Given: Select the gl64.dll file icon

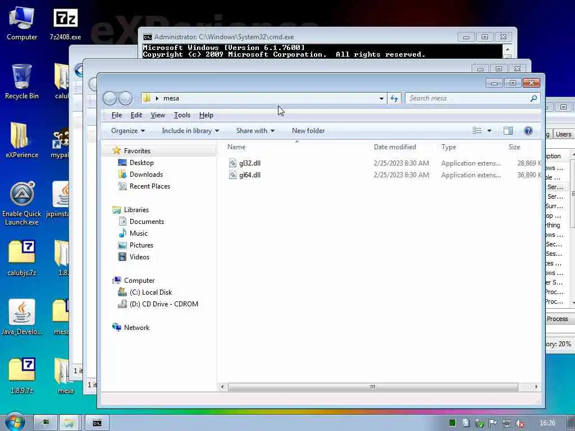Looking at the screenshot, I should (x=232, y=175).
